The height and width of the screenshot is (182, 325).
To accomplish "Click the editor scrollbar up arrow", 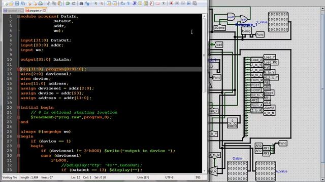I will point(204,16).
